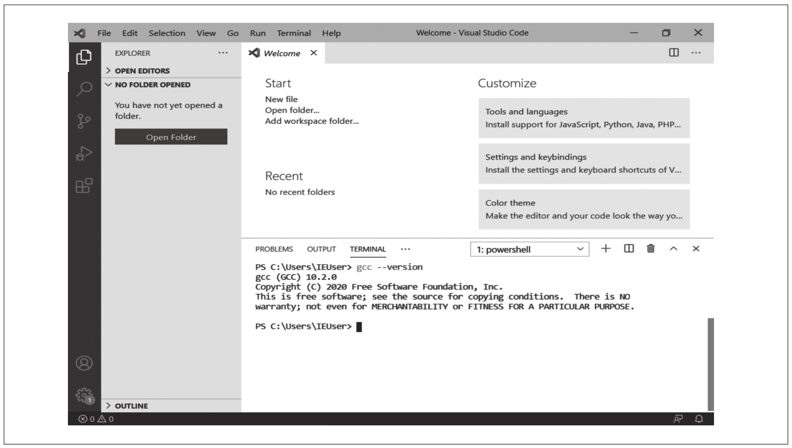
Task: Click the VS Code logo in title bar
Action: coord(80,33)
